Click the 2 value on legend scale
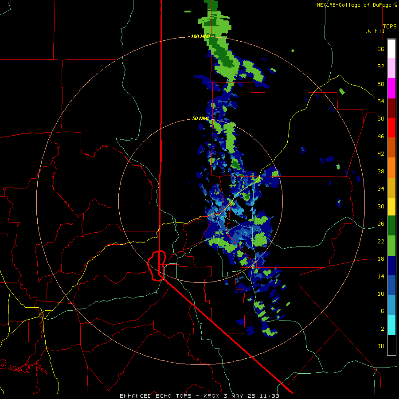This screenshot has height=399, width=399. click(x=383, y=329)
